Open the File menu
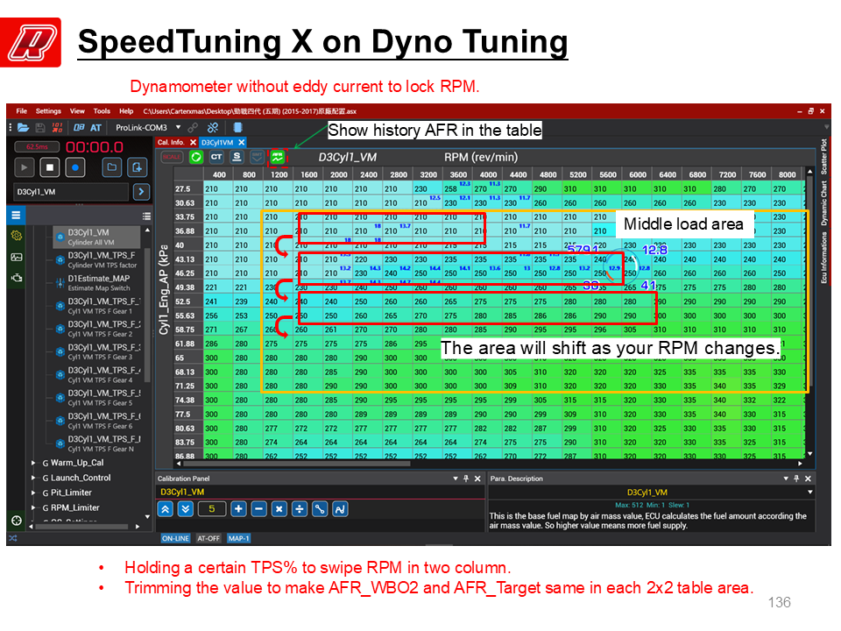This screenshot has height=631, width=841. (x=21, y=111)
